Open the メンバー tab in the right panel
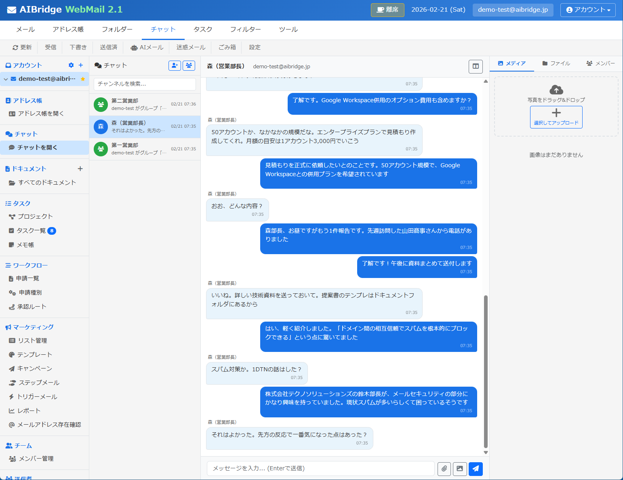This screenshot has width=623, height=480. point(600,63)
